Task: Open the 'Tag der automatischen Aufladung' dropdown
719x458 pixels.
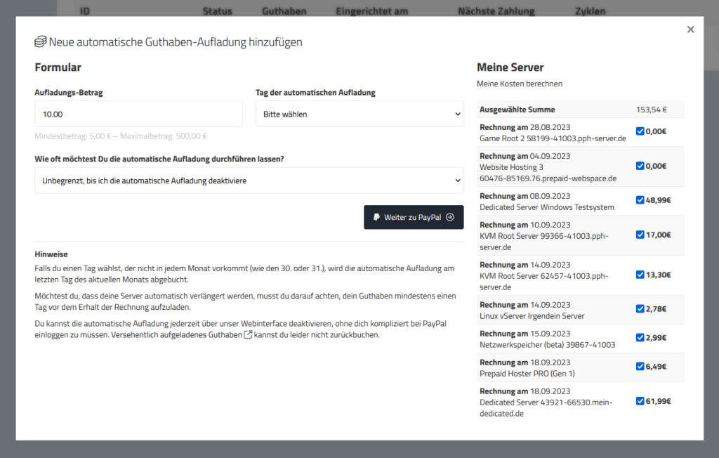Action: (359, 114)
